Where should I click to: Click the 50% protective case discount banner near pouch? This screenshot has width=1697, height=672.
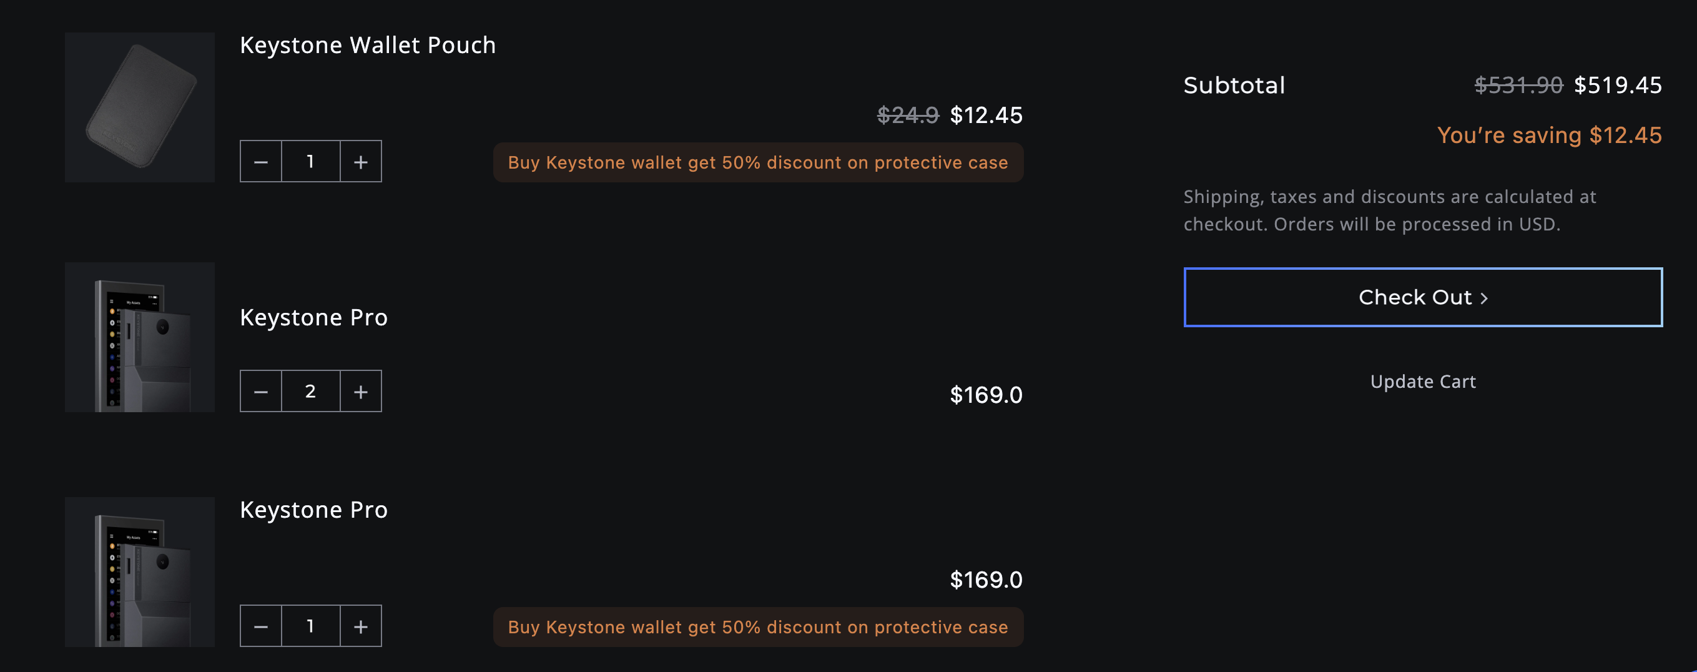tap(758, 162)
